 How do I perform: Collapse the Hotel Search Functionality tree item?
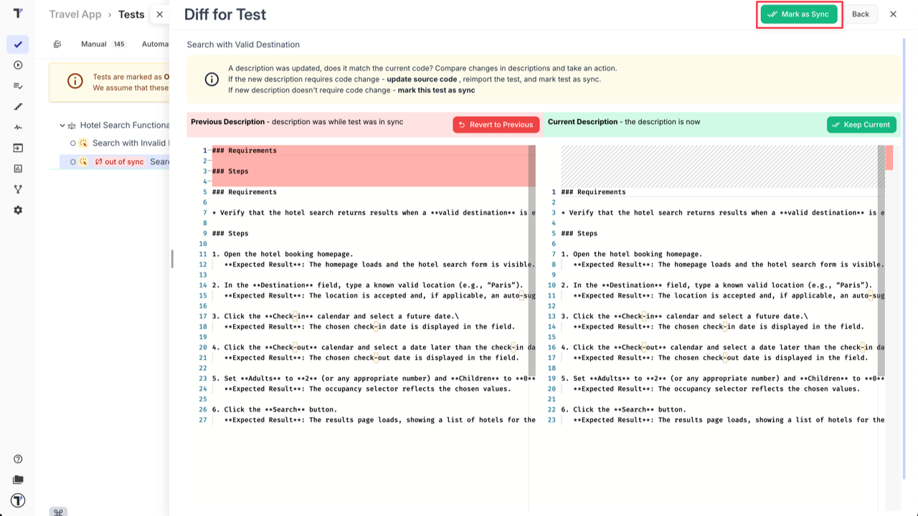(62, 125)
